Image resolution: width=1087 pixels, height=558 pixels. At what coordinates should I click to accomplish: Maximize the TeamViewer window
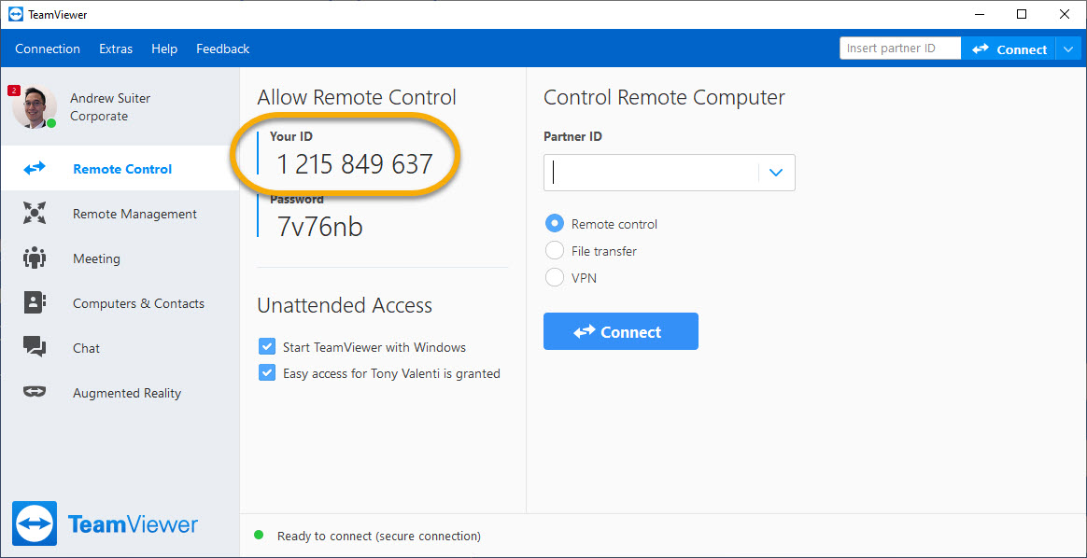(x=1021, y=14)
